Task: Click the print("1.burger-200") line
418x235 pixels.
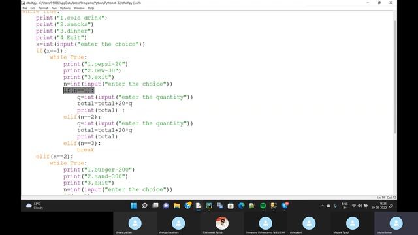Action: point(99,170)
